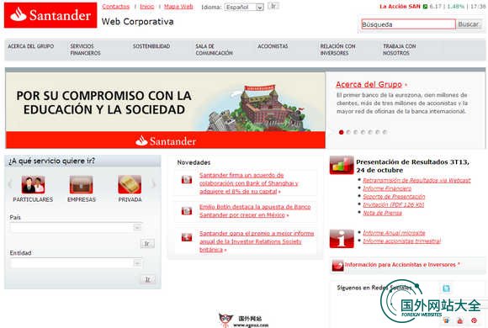Expand the Entidad dropdown list
This screenshot has height=328, width=488.
click(76, 263)
